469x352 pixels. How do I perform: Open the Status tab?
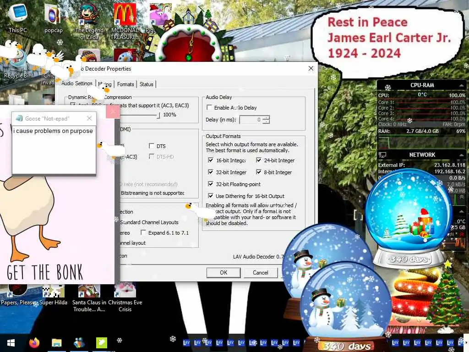tap(146, 84)
